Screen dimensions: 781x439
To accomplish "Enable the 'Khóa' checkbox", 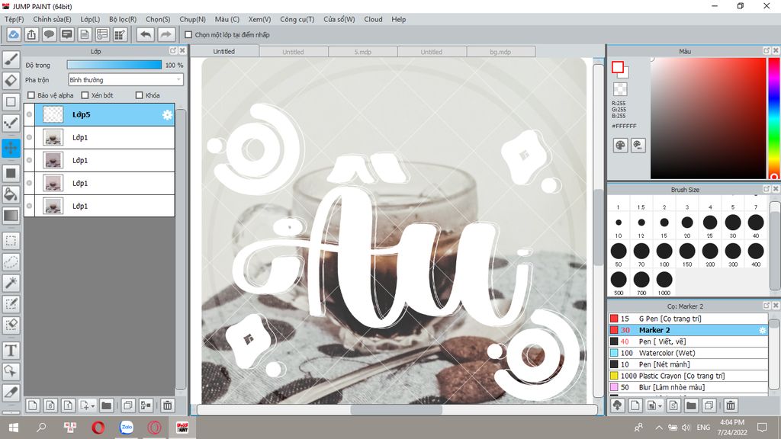I will [x=140, y=95].
